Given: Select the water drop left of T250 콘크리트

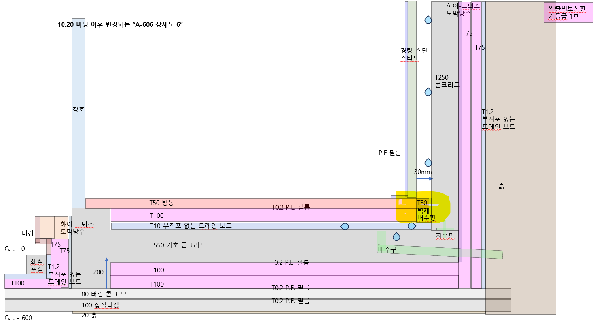Looking at the screenshot, I should click(428, 92).
